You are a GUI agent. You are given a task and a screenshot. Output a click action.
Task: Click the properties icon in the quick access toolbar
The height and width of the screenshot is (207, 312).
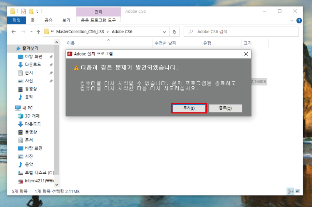click(23, 12)
